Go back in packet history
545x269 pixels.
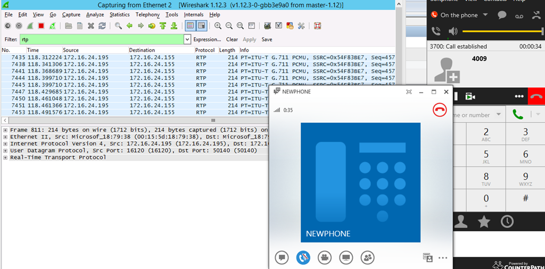(x=130, y=26)
